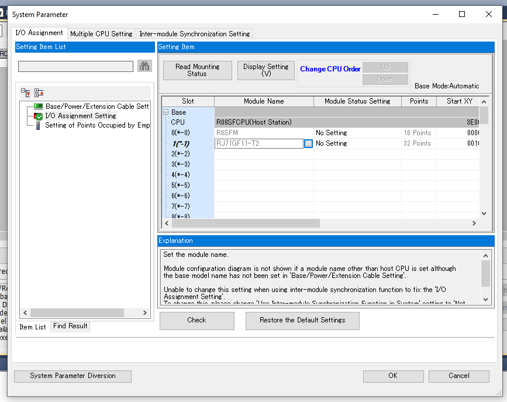Click the R6SFM module name cell

point(264,133)
